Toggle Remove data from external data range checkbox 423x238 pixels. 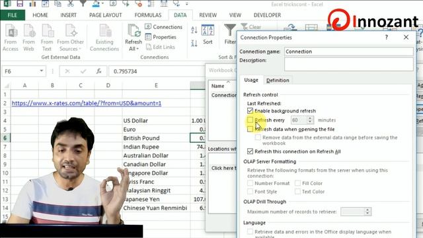258,138
